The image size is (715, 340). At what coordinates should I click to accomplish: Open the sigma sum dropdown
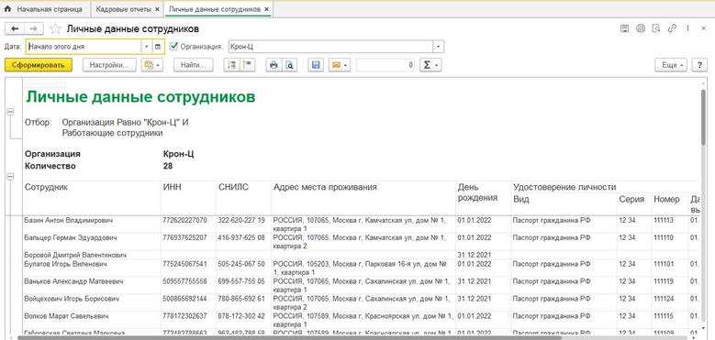[x=430, y=65]
